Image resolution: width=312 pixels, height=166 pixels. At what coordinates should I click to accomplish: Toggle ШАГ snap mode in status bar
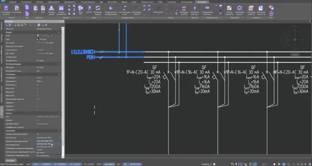click(28, 164)
